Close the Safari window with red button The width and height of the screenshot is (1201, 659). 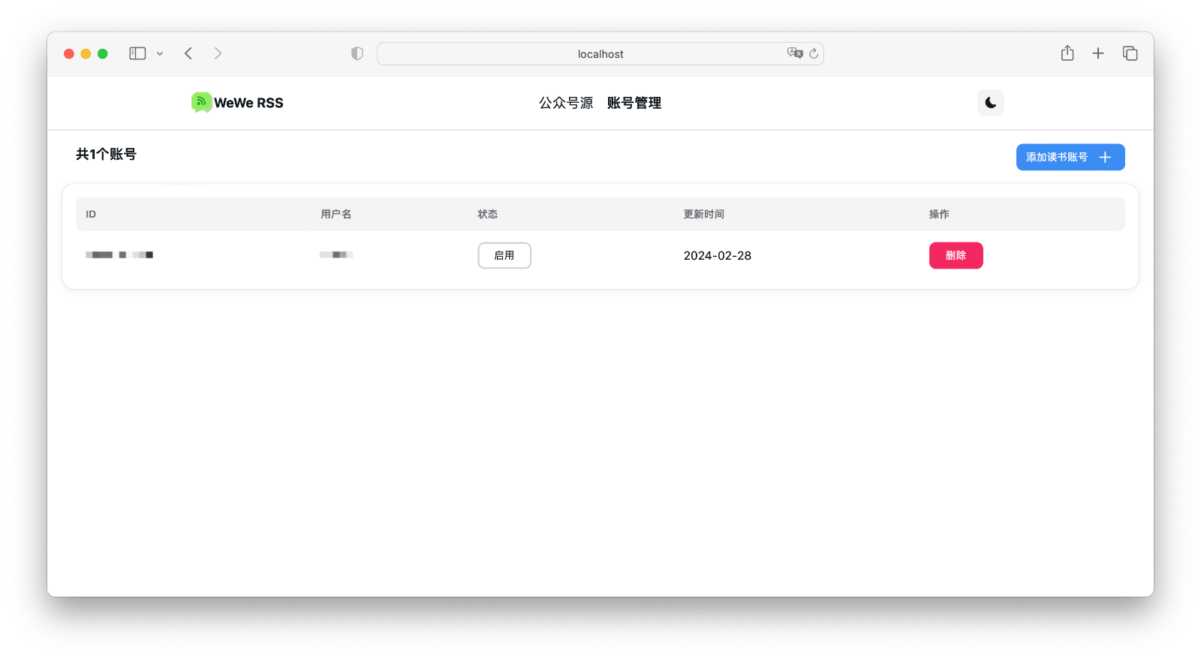point(69,53)
